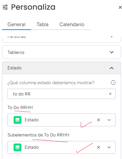Image resolution: width=122 pixels, height=159 pixels.
Task: Open the To Do RRHH column dropdown arrow
Action: point(109,120)
